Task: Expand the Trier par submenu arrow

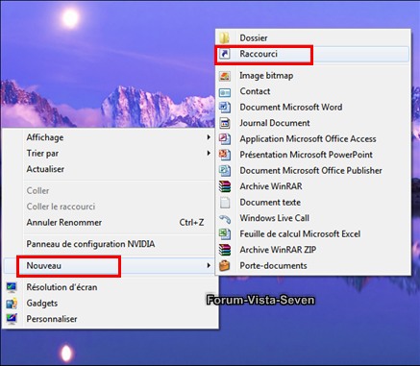Action: pos(209,154)
